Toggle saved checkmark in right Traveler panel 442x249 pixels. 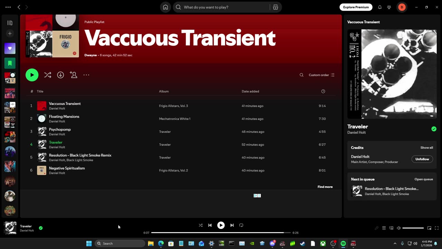[x=434, y=129]
